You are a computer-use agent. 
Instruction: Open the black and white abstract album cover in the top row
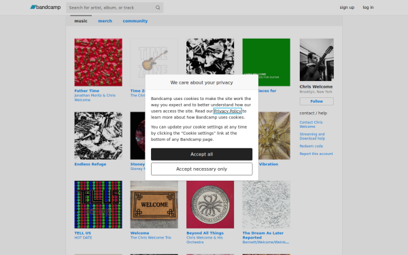[x=210, y=56]
